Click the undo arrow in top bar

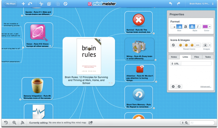(x=171, y=4)
